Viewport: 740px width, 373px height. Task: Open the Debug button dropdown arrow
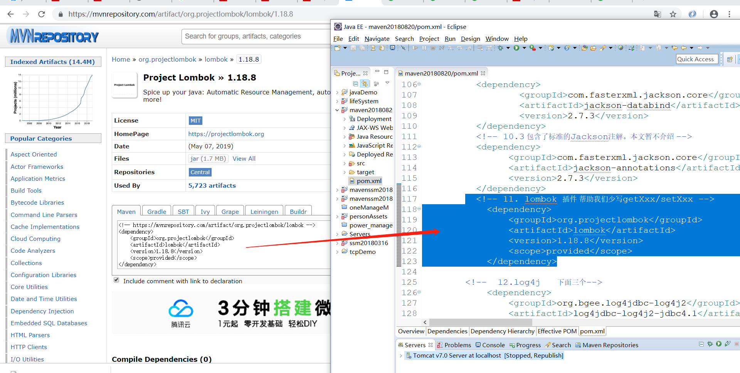pyautogui.click(x=508, y=48)
